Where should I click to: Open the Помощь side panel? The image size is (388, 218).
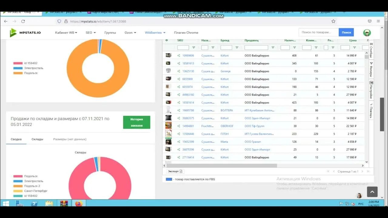[x=371, y=111]
